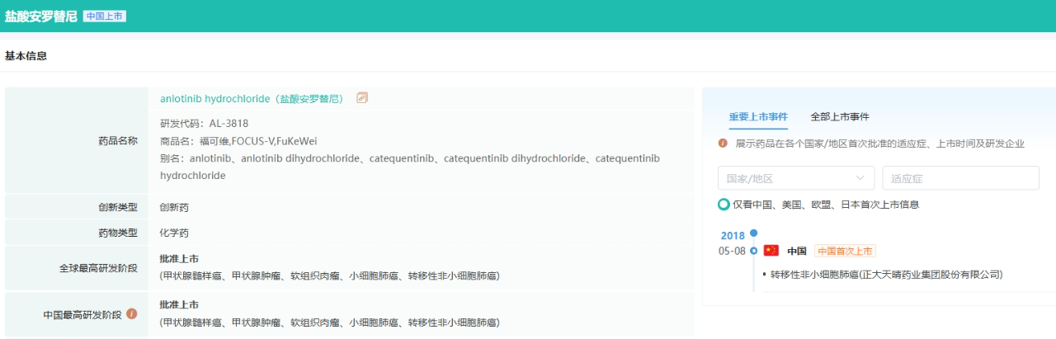Click the 全球最高研发阶段 row label
The height and width of the screenshot is (339, 1056).
point(98,268)
